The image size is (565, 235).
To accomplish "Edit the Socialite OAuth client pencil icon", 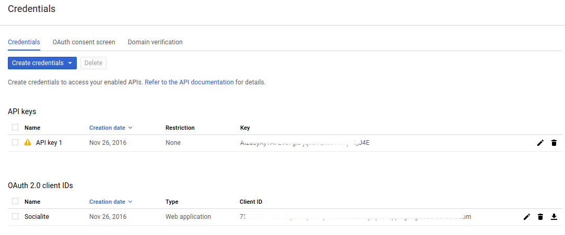I will click(527, 217).
